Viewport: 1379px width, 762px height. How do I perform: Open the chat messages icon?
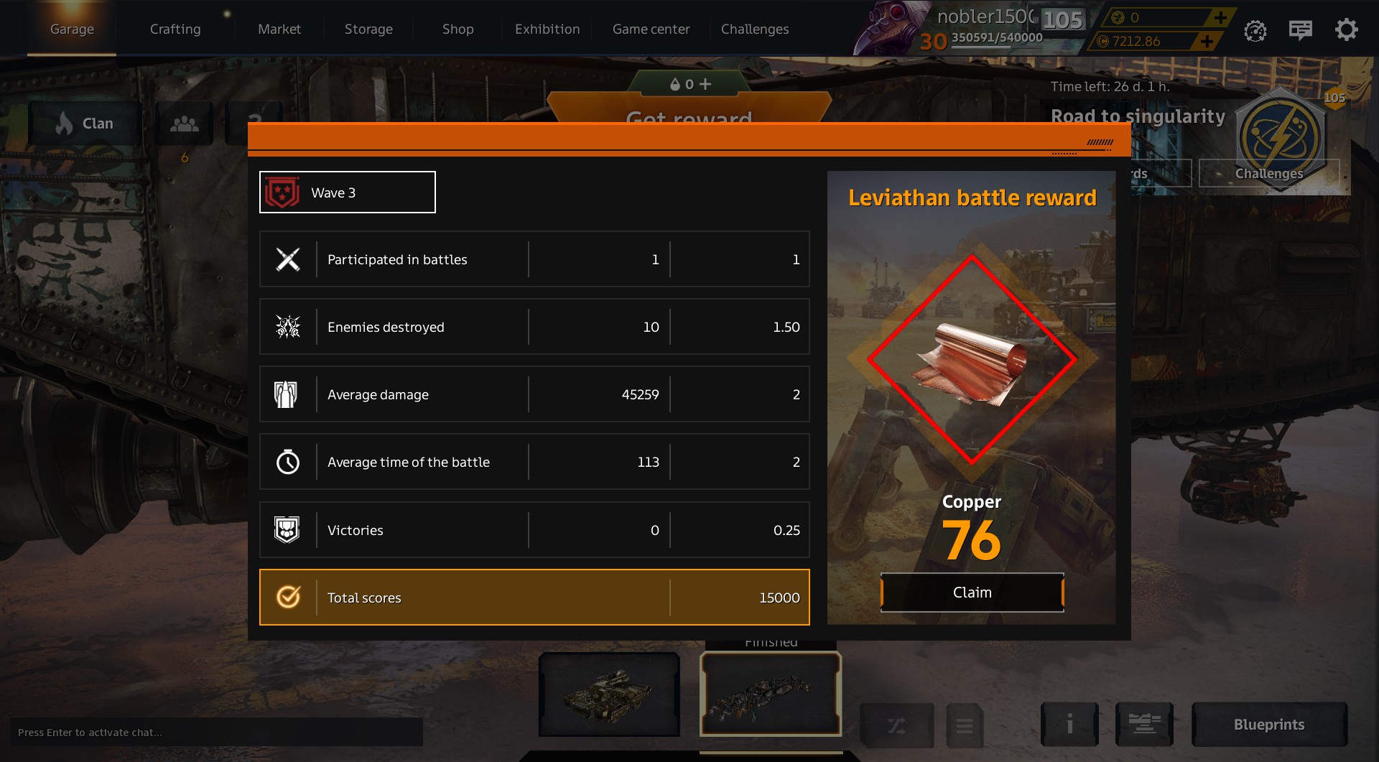(1301, 30)
